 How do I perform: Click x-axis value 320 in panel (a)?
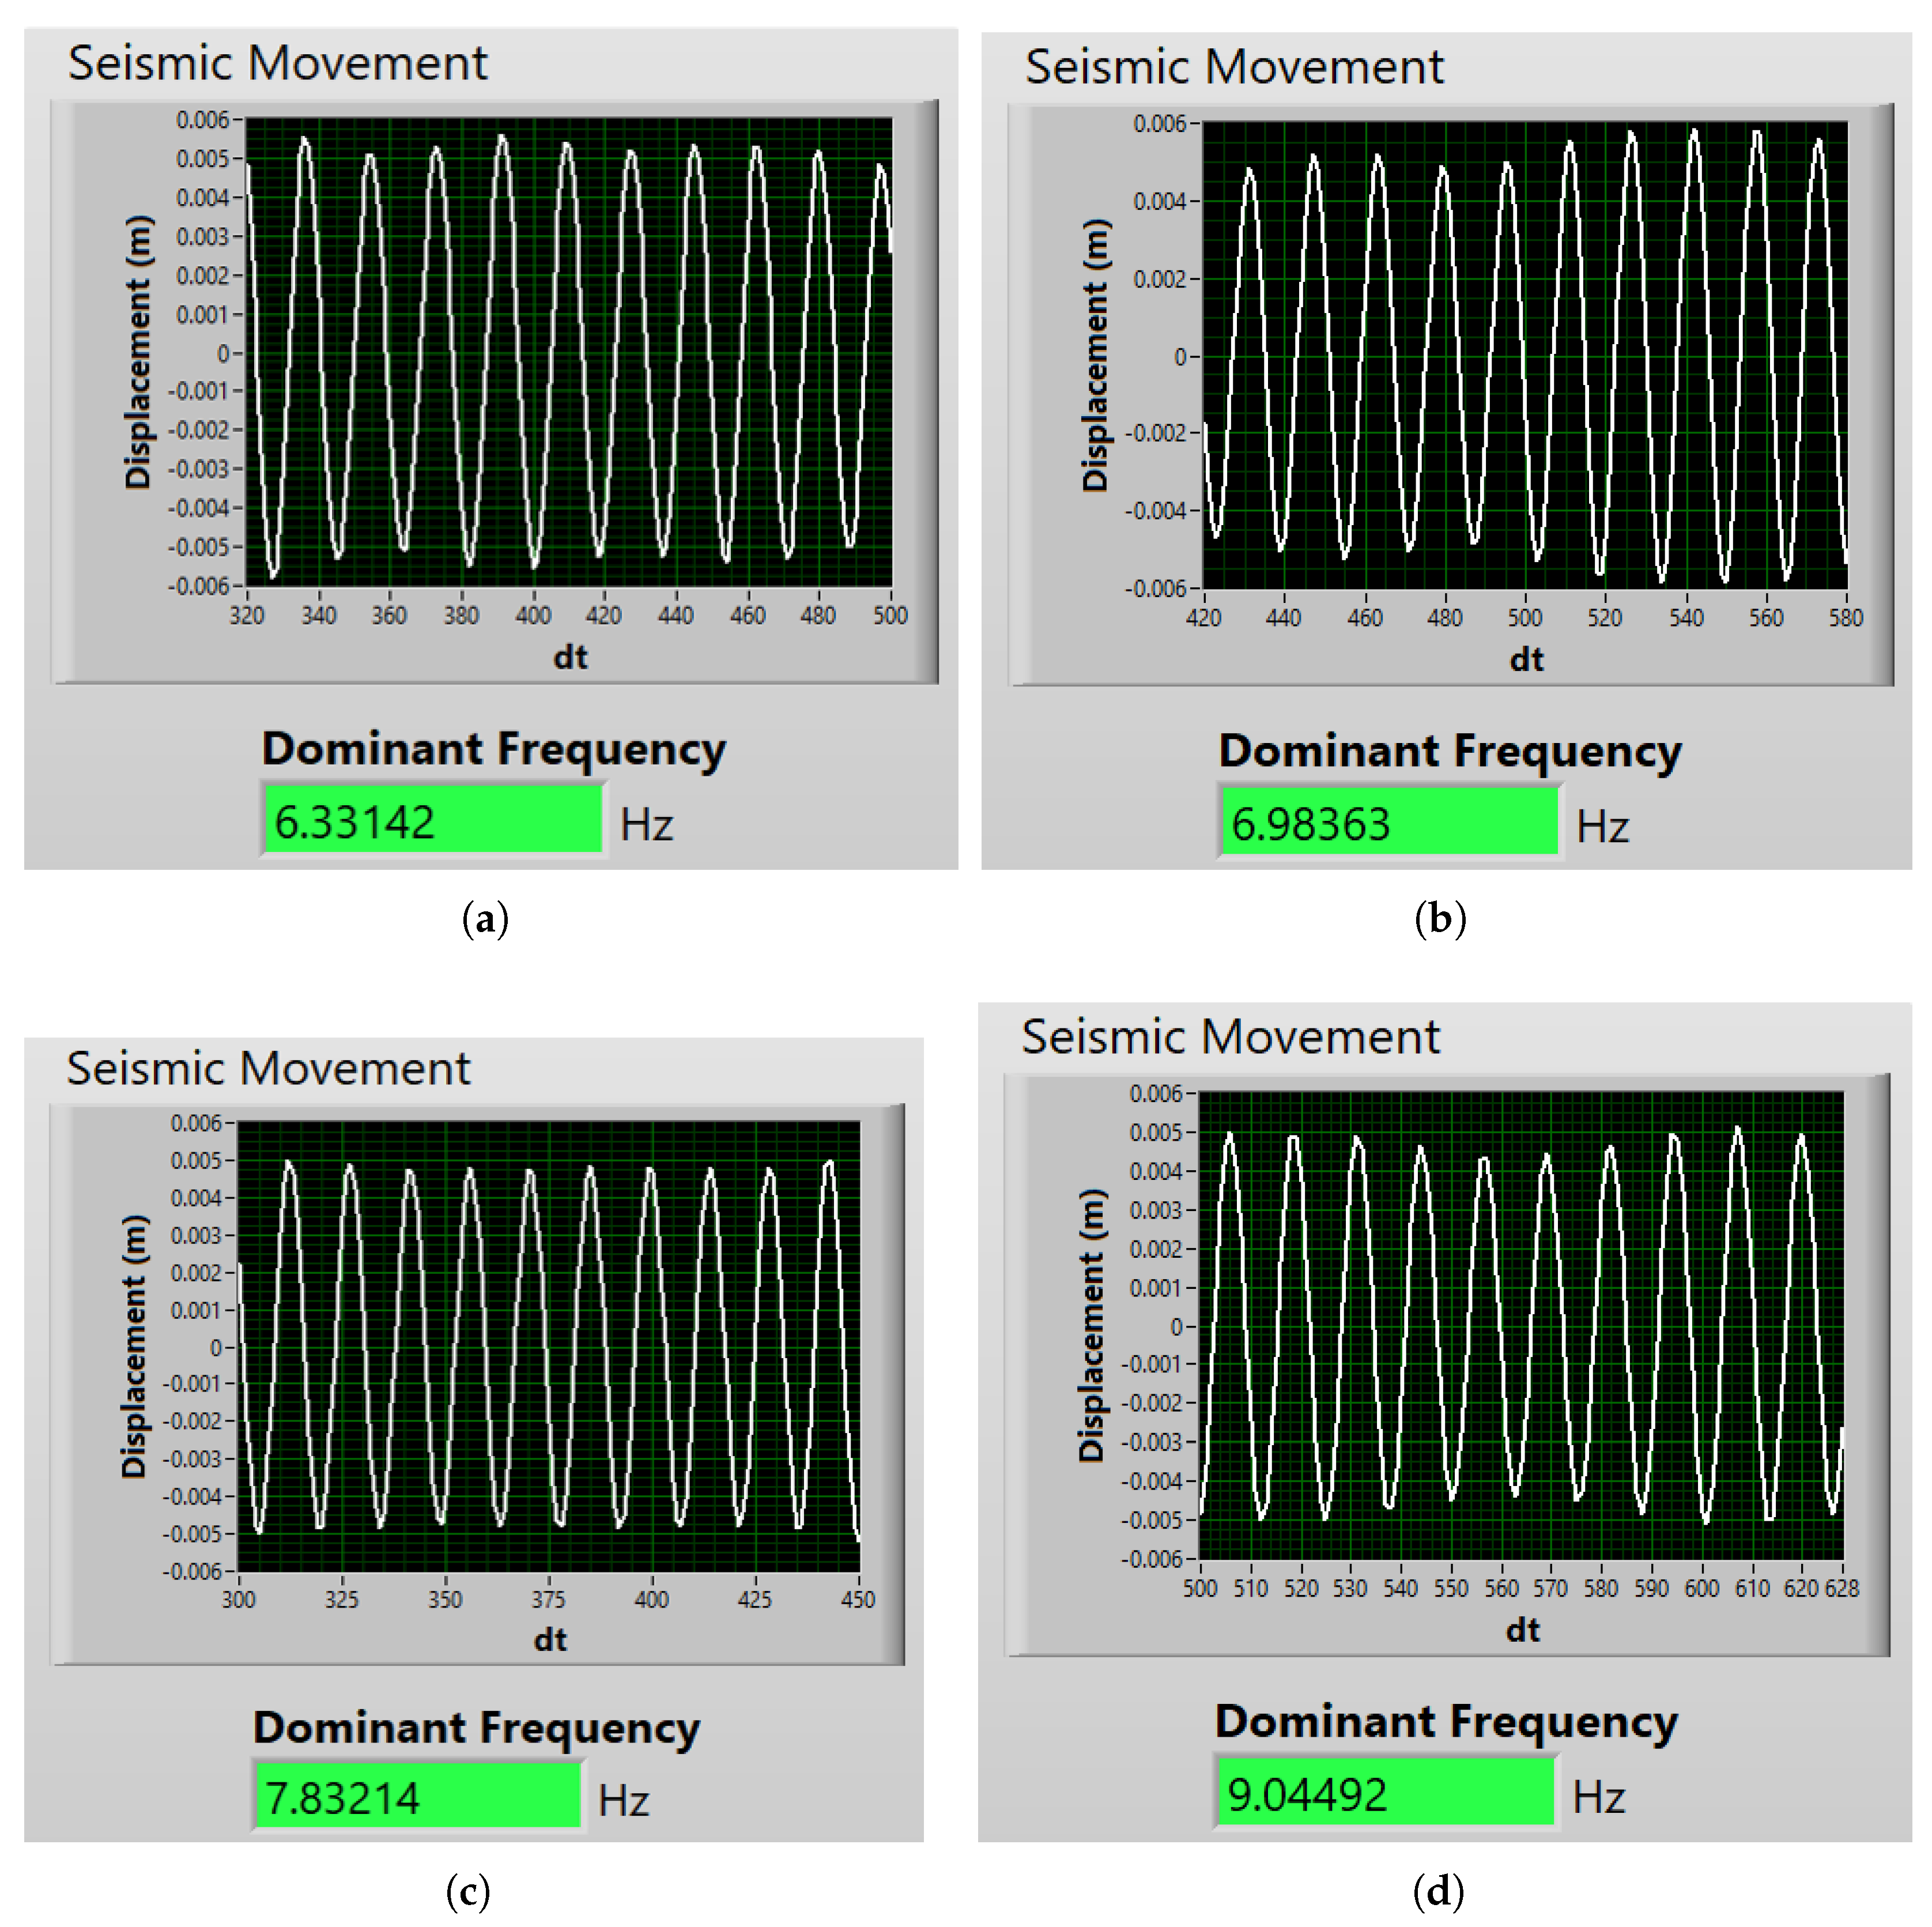pyautogui.click(x=247, y=616)
